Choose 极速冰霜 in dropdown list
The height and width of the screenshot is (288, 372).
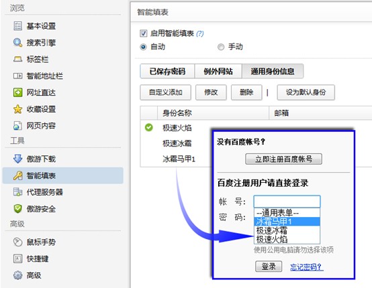click(287, 230)
